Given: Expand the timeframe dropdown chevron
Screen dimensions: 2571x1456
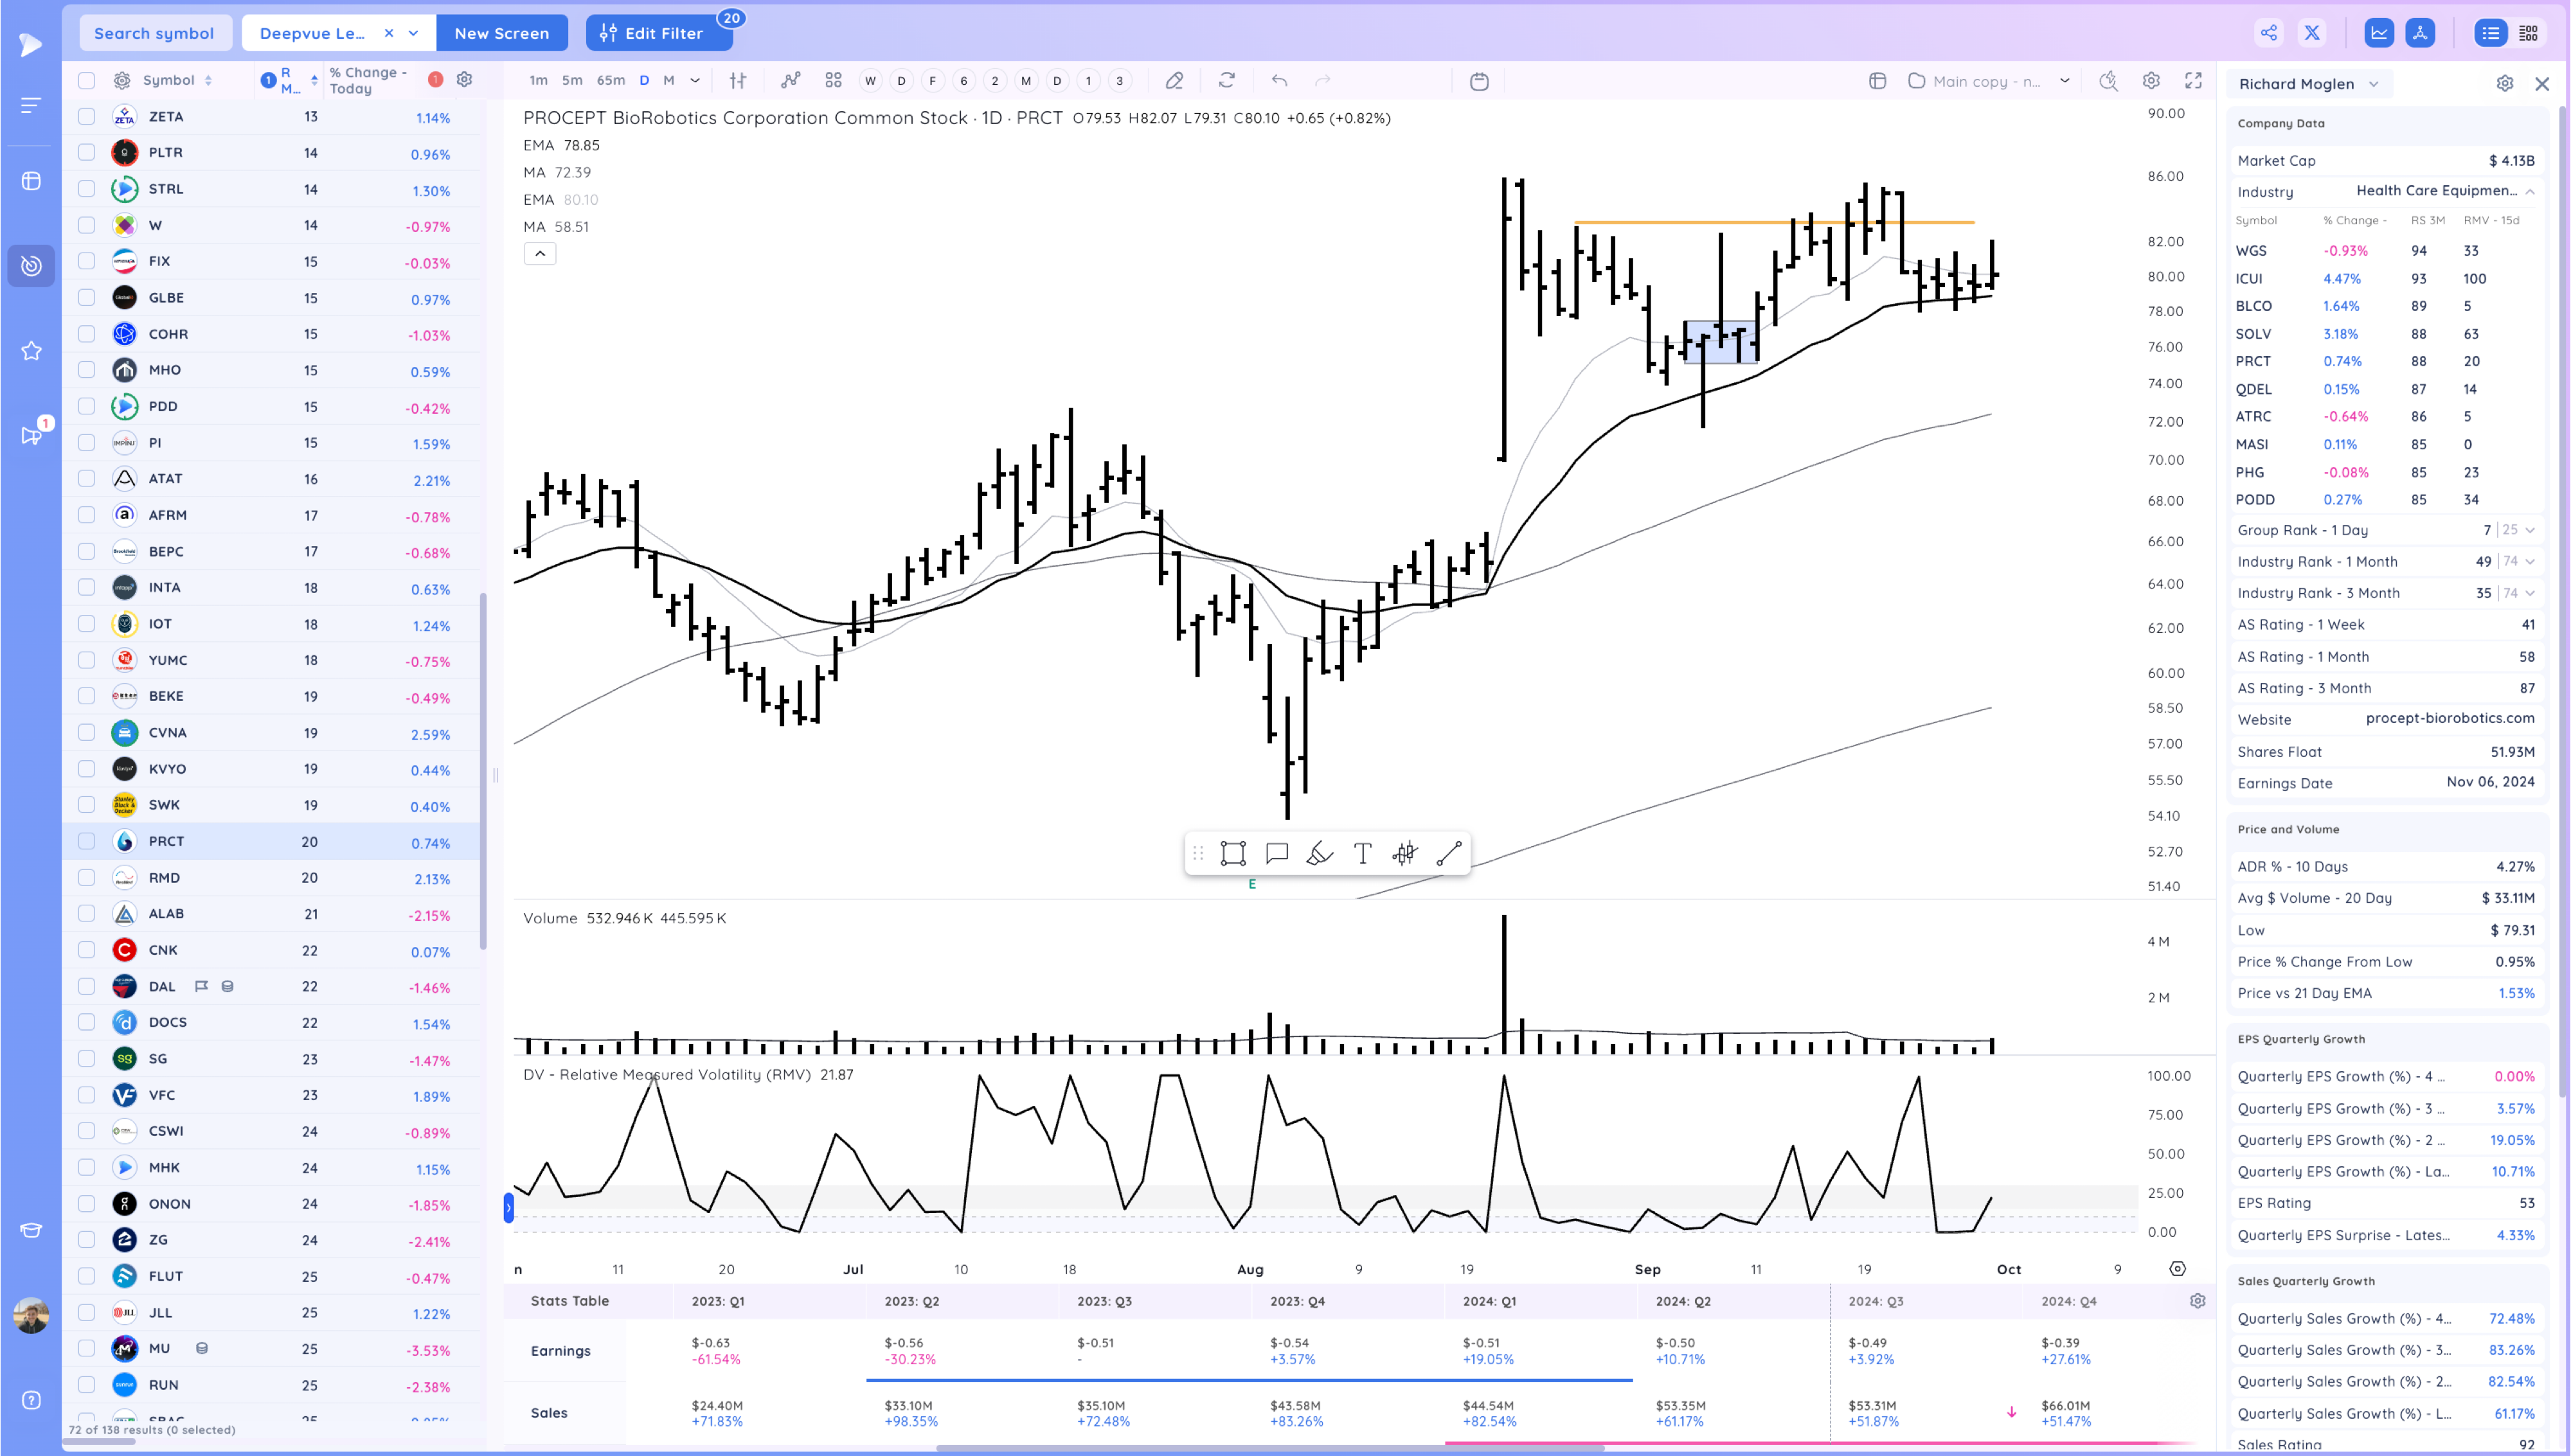Looking at the screenshot, I should click(x=695, y=80).
